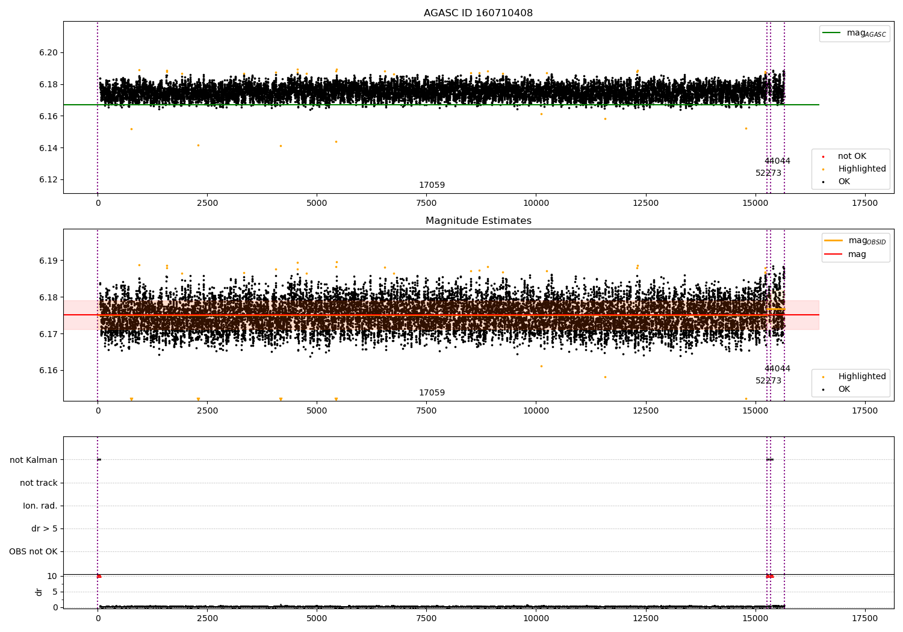Click the 'not Kalman' axis label
Image resolution: width=903 pixels, height=632 pixels.
34,460
